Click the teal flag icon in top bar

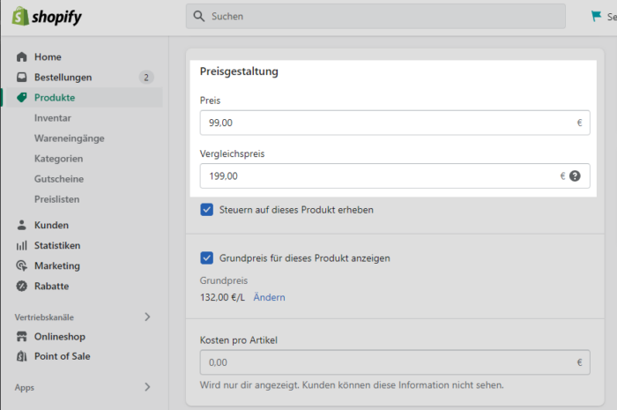pyautogui.click(x=596, y=16)
